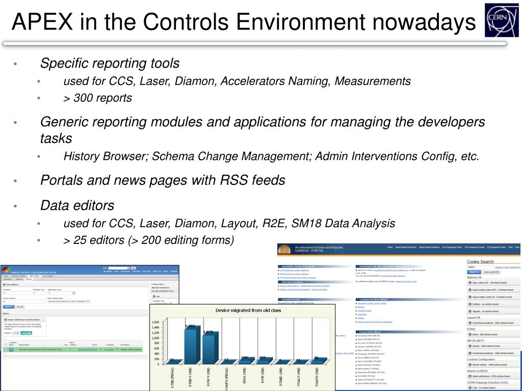
Task: Click chart title 'Device migrated from old class'
Action: (x=248, y=310)
